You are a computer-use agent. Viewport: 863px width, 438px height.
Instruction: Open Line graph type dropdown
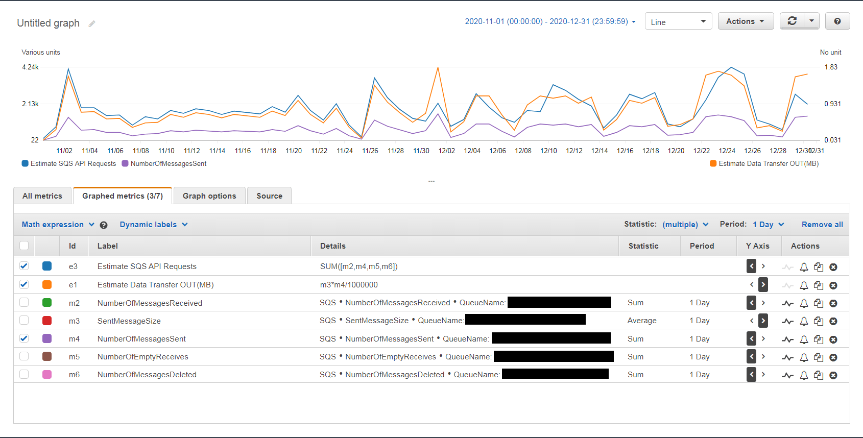coord(678,21)
